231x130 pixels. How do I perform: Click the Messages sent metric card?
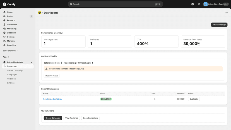click(x=63, y=42)
